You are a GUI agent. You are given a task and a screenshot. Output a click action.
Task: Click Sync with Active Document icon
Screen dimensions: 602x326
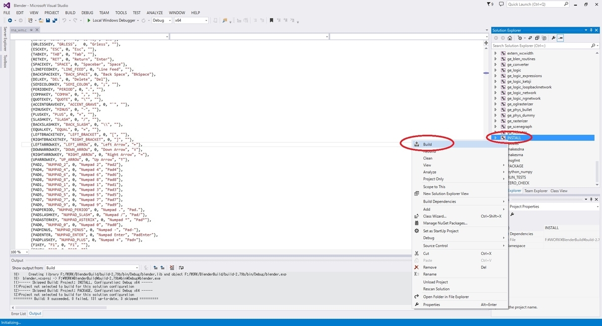(530, 38)
